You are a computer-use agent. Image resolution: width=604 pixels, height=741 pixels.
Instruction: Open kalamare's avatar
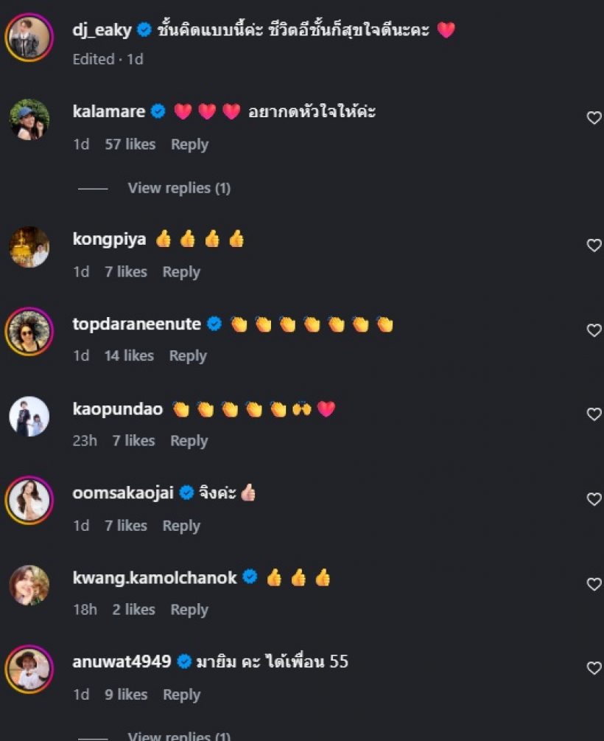coord(29,119)
